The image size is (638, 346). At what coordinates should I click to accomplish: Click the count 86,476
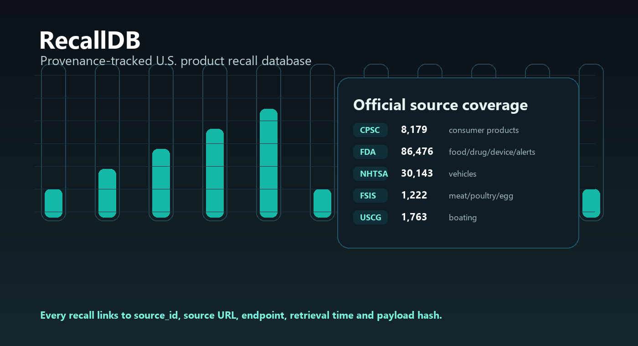417,152
